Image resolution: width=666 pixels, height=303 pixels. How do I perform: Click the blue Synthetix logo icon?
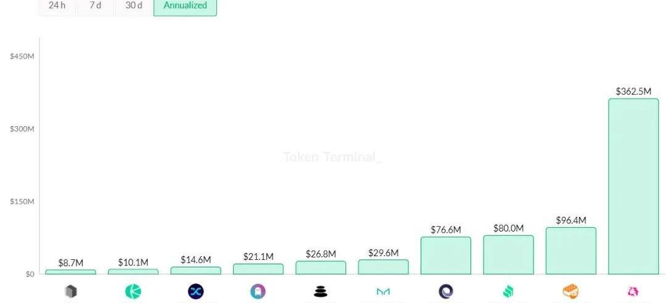pyautogui.click(x=195, y=291)
